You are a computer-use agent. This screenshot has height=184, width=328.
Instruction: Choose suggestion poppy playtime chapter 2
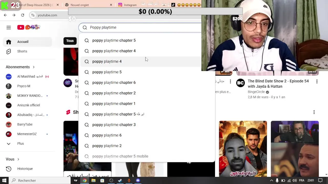[x=147, y=93]
